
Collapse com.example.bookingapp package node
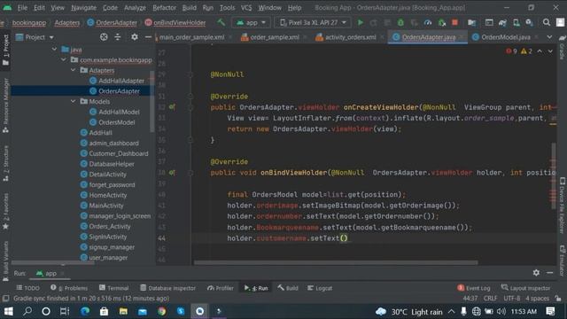pyautogui.click(x=64, y=59)
